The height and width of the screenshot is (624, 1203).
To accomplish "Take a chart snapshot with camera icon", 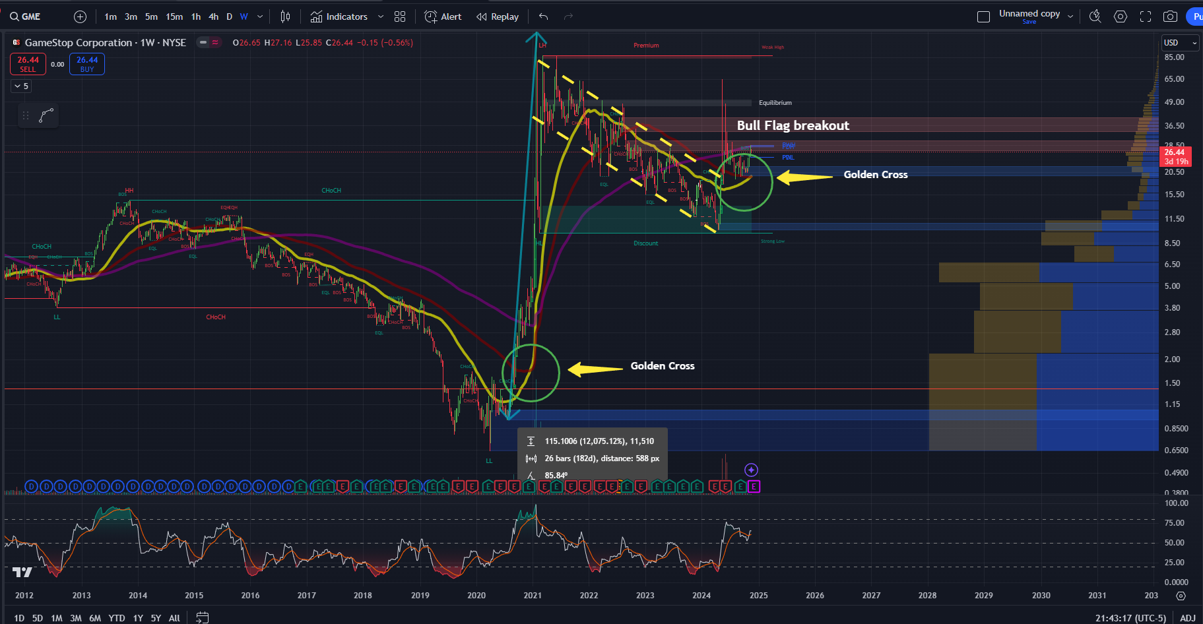I will [1170, 16].
